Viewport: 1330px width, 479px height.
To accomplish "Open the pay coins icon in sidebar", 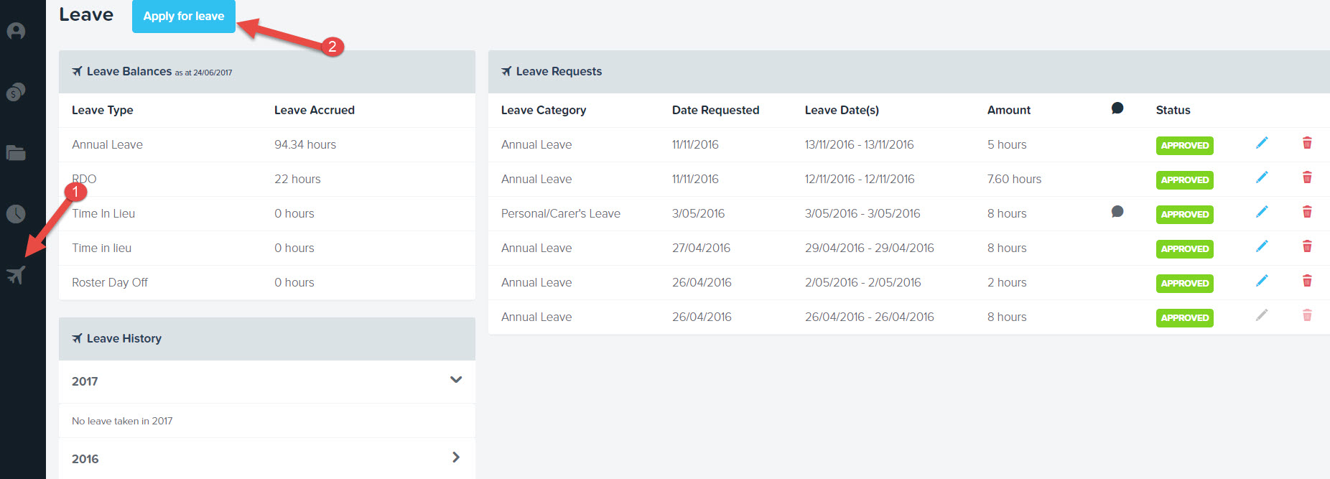I will [x=16, y=92].
